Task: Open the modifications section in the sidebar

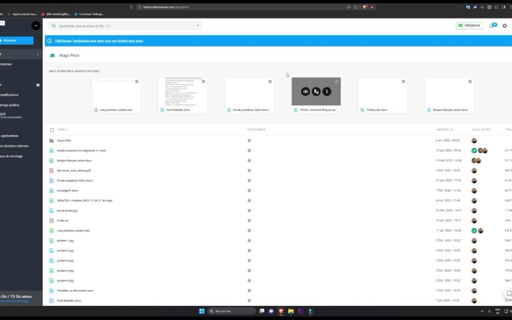Action: point(9,95)
